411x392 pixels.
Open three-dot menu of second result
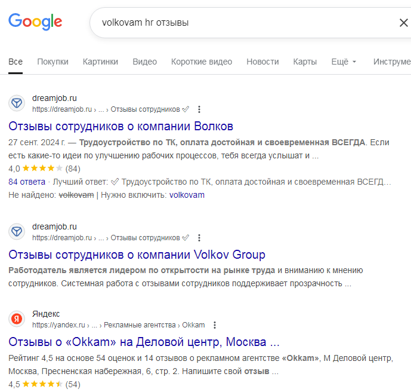tap(199, 238)
